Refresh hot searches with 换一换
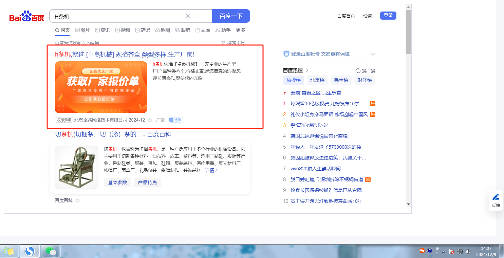Image resolution: width=504 pixels, height=258 pixels. (366, 71)
